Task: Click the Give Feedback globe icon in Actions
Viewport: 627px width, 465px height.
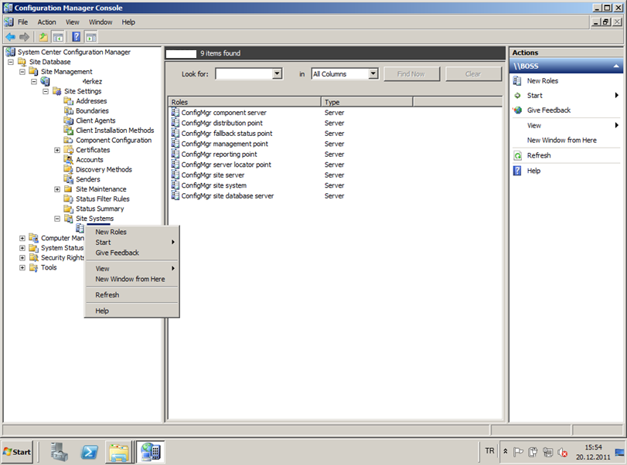Action: (x=517, y=110)
